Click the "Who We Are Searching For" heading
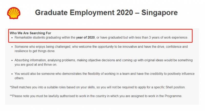205x111 pixels. (30, 33)
